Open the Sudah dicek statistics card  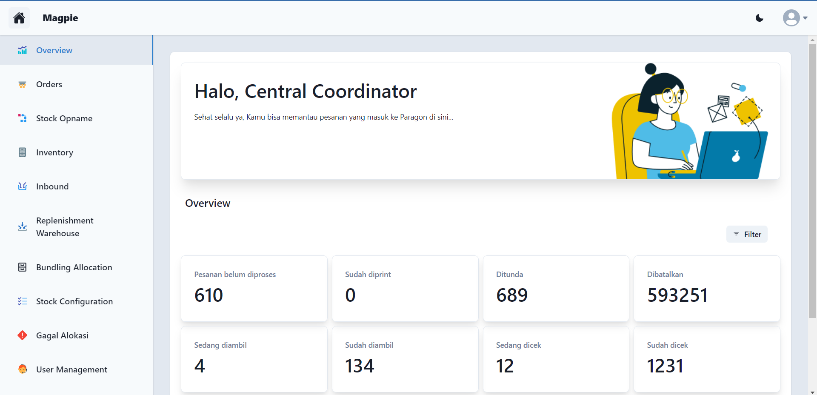(x=707, y=359)
